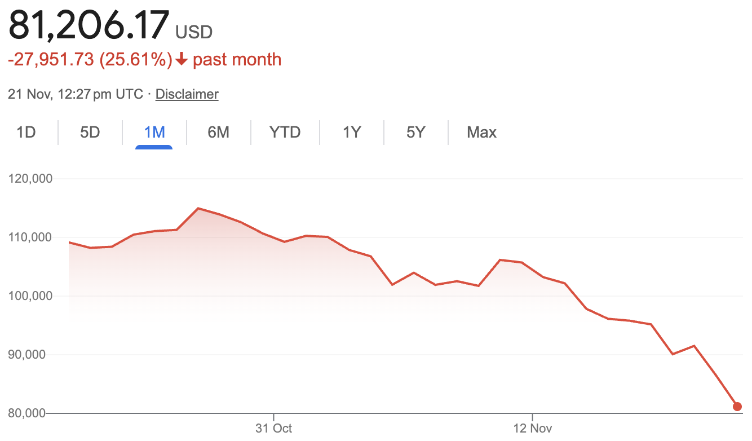Open the 5Y price history

coord(415,132)
